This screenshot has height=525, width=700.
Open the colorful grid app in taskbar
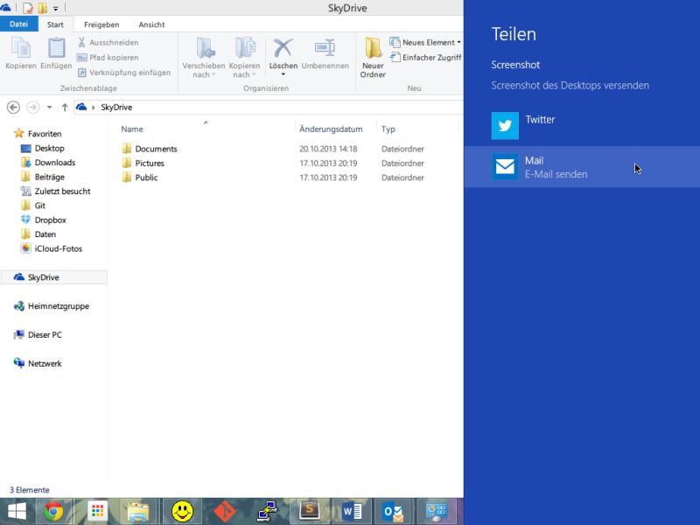pyautogui.click(x=97, y=511)
